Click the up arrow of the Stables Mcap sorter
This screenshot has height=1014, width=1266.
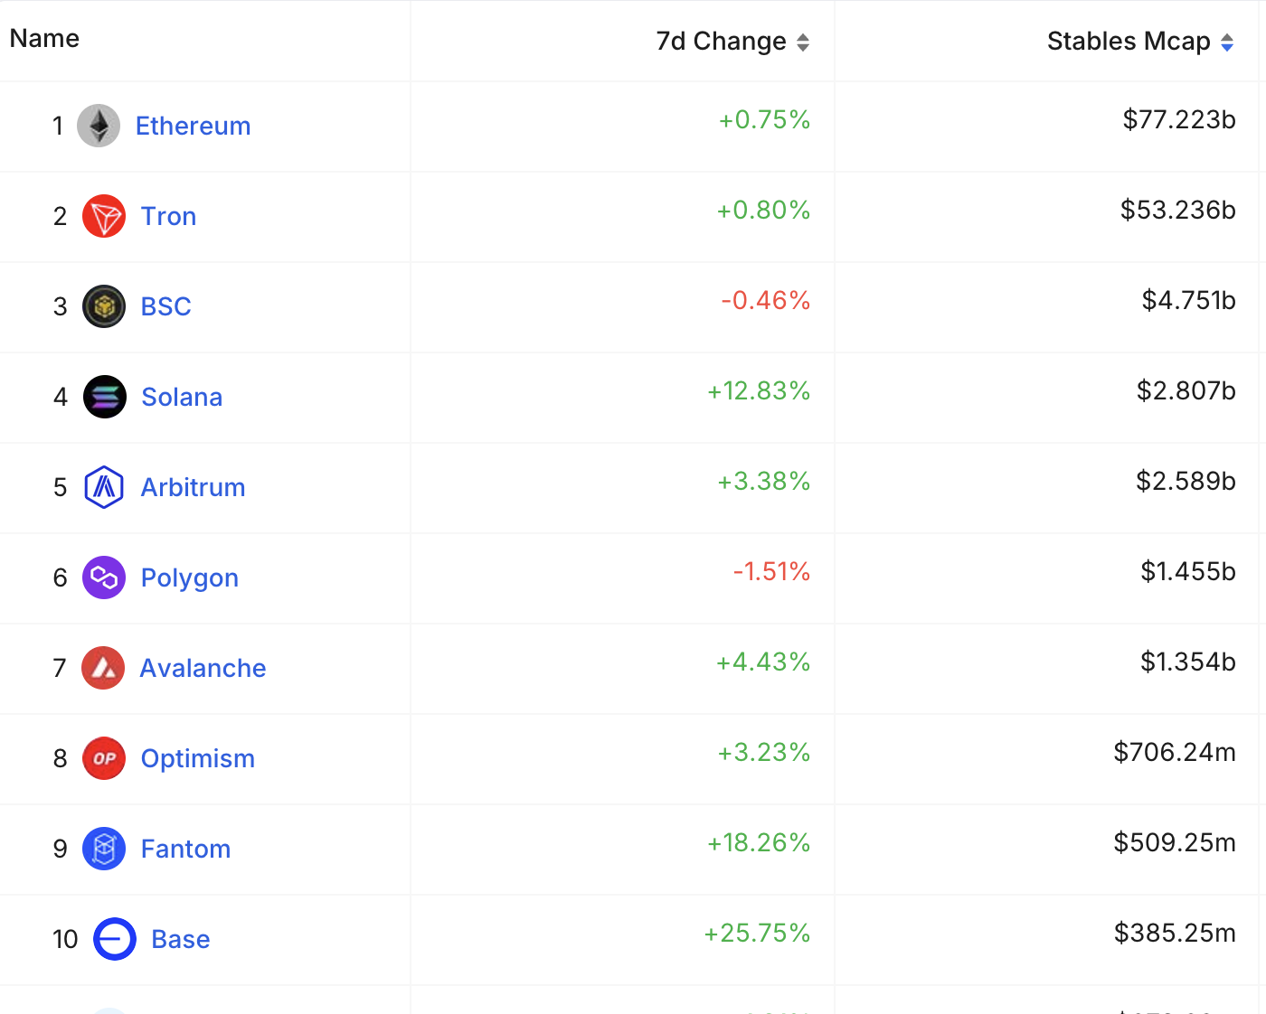[1227, 36]
